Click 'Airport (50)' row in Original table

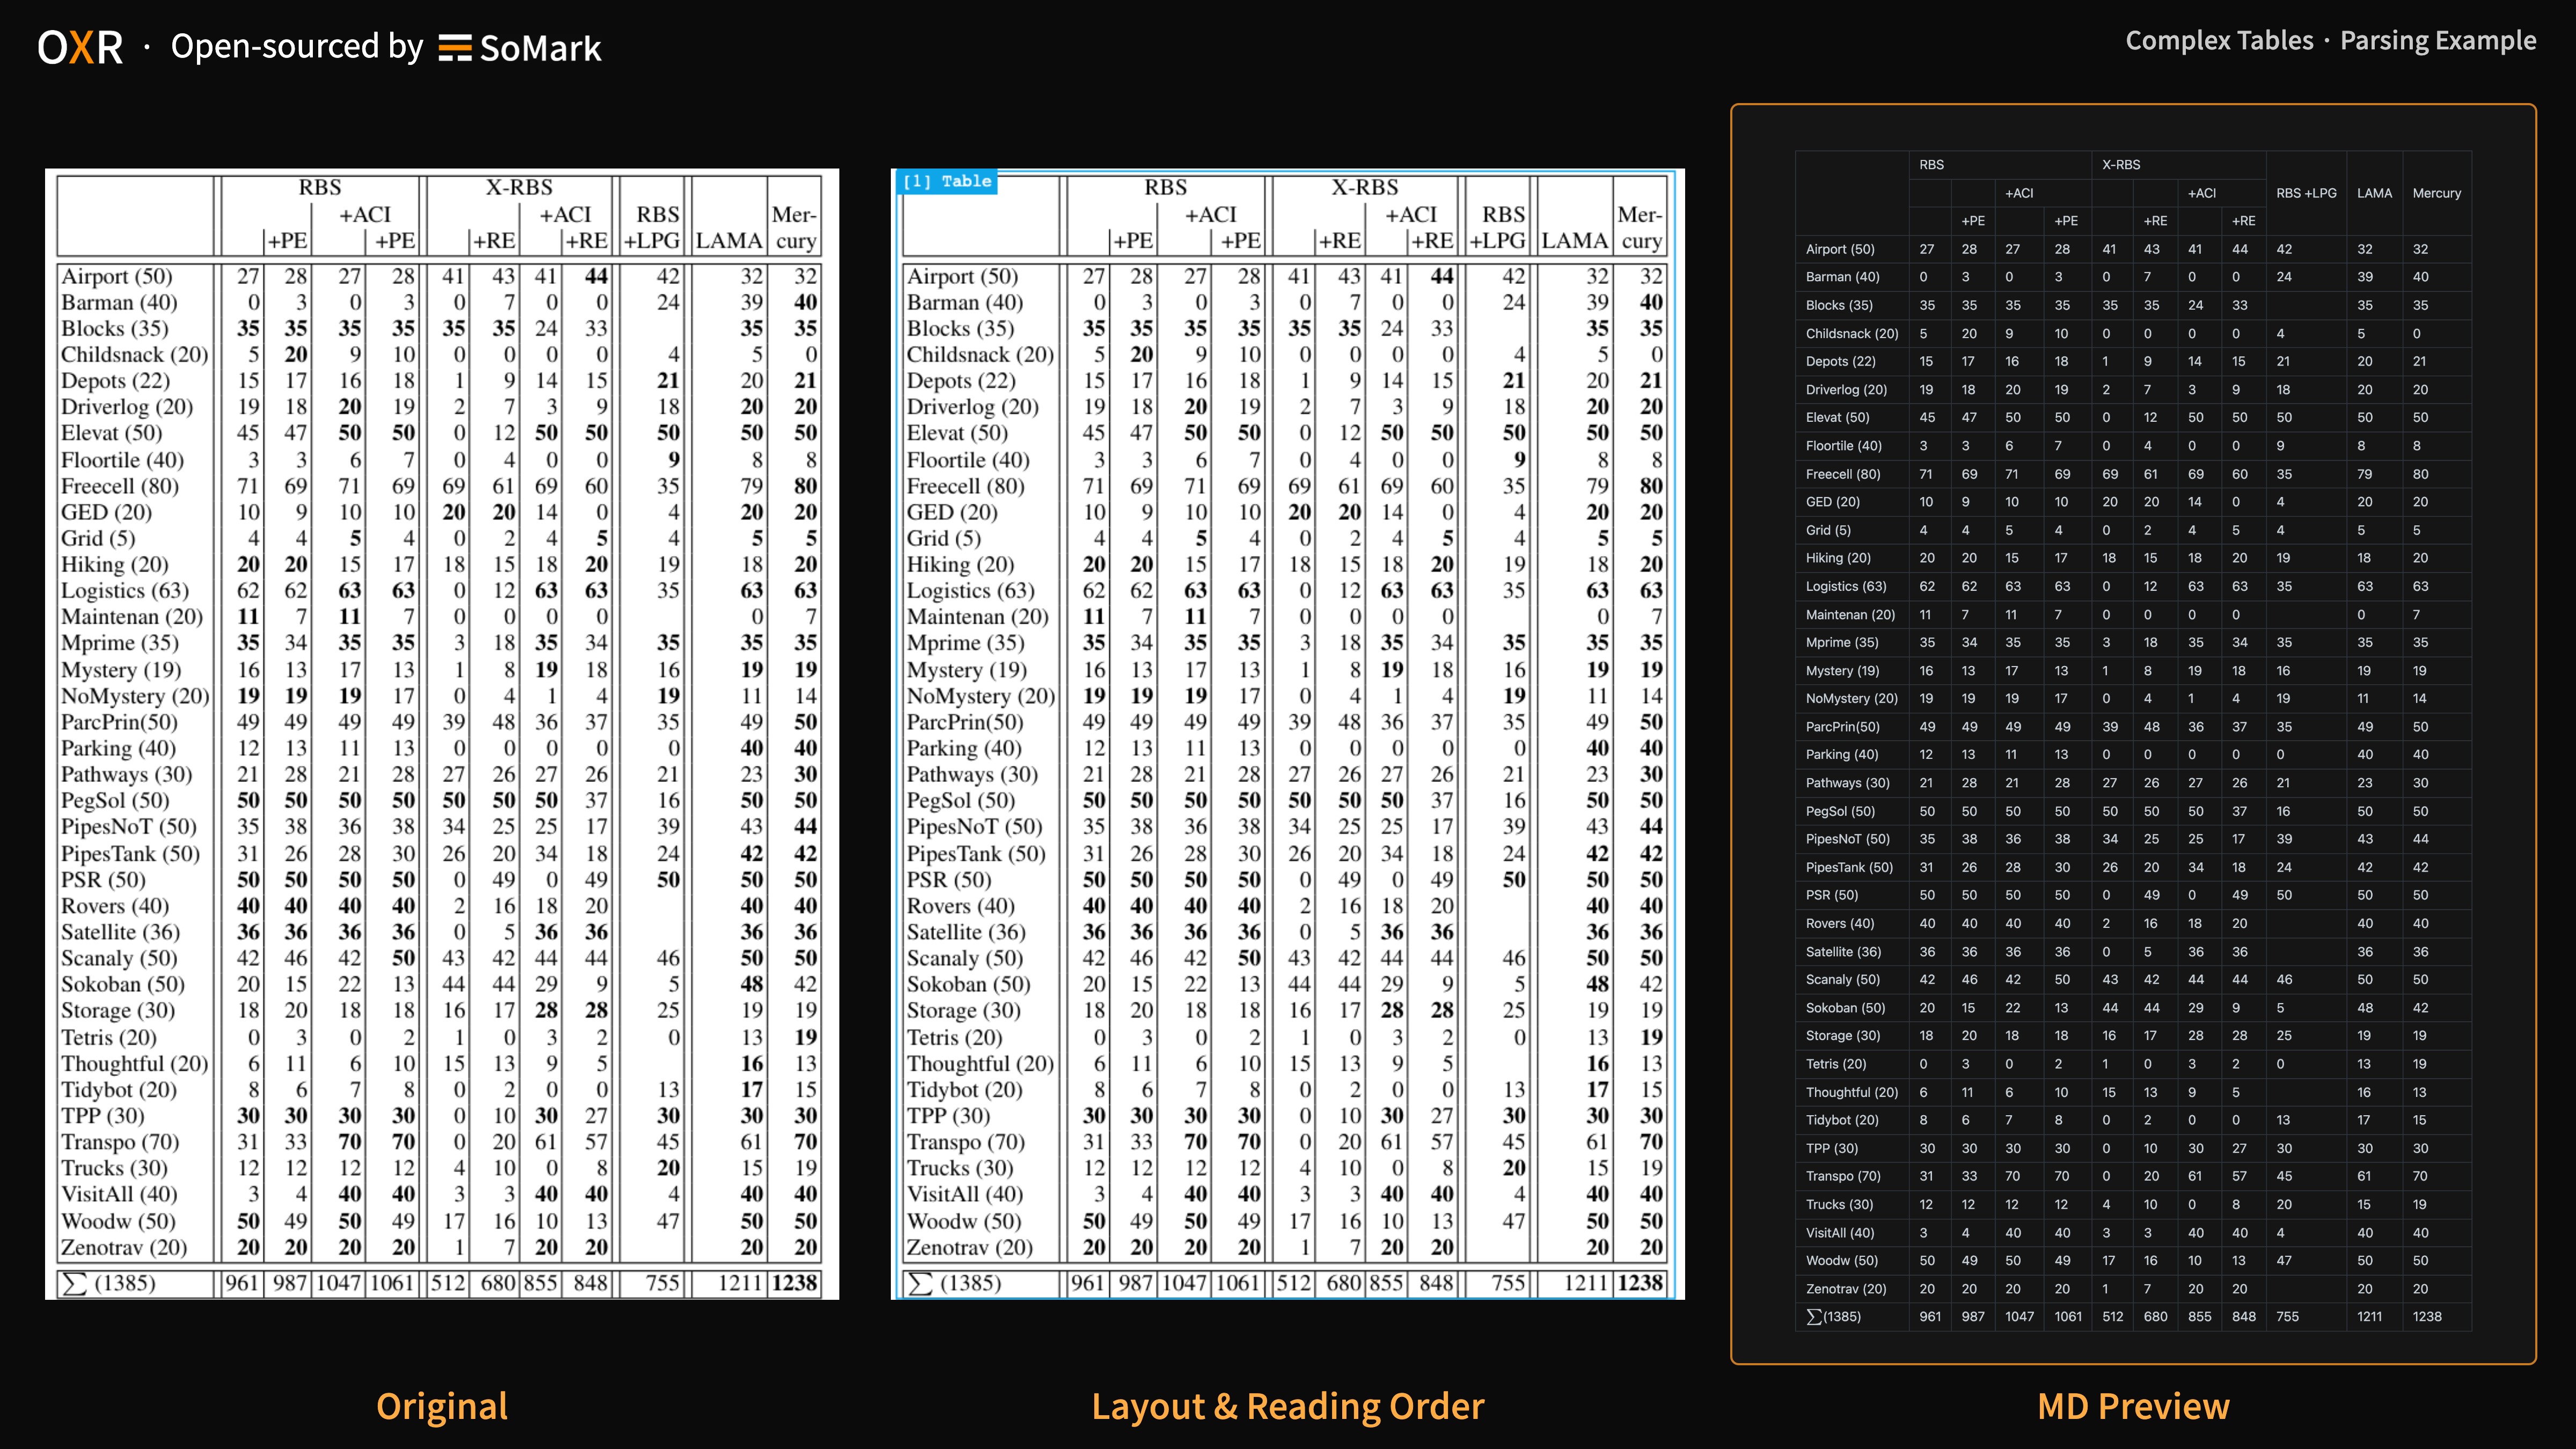tap(439, 276)
